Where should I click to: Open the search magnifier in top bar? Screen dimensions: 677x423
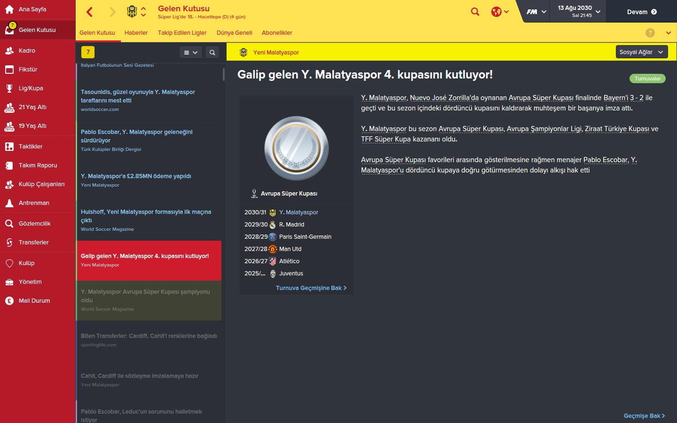(x=475, y=12)
